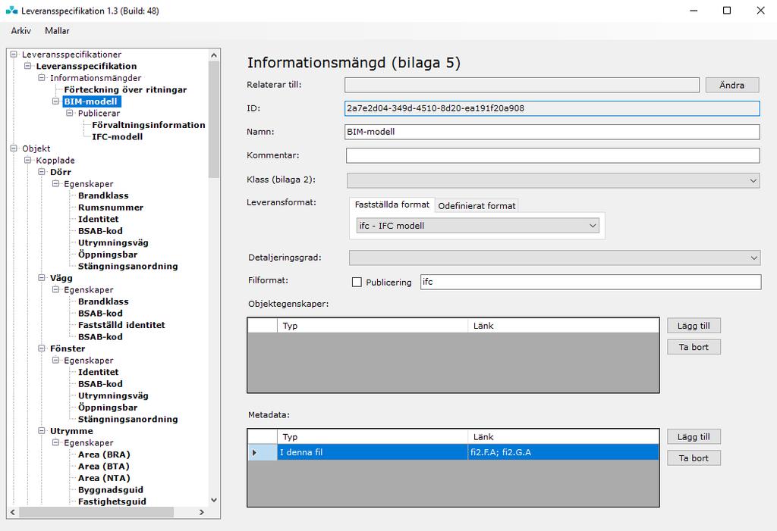Screen dimensions: 777x531
Task: Select the 'I denna fil' metadata row
Action: [372, 452]
